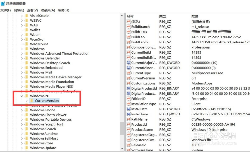The image size is (250, 152).
Task: Open the 收藏夹(A) menu
Action: click(48, 10)
